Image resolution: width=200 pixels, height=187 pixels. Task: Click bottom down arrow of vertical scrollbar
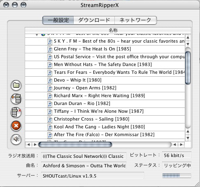click(x=188, y=138)
